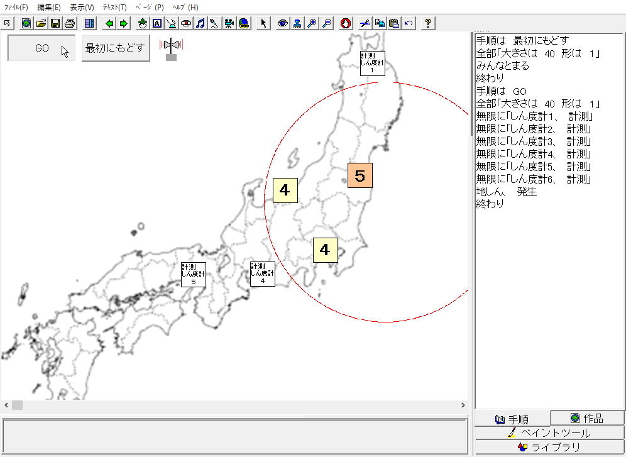Go to previous page with left green arrow

click(109, 23)
